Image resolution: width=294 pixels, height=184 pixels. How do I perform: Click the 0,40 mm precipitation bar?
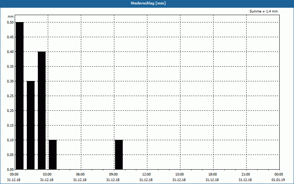[x=42, y=110]
